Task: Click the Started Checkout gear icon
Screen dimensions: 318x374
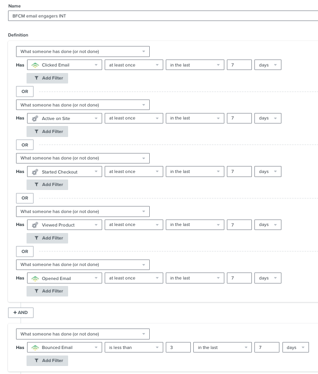Action: pyautogui.click(x=35, y=171)
